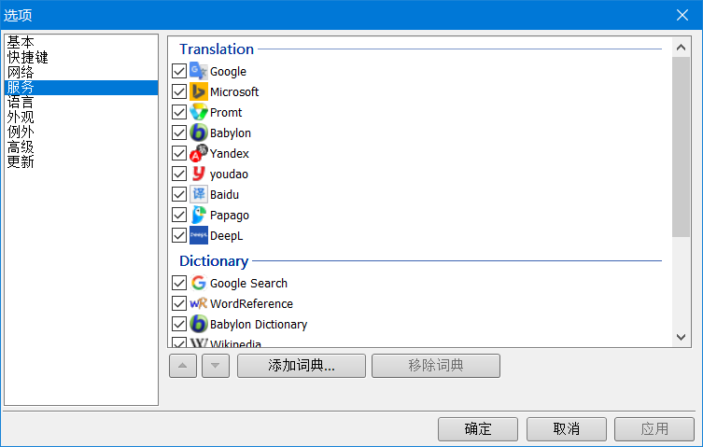Image resolution: width=703 pixels, height=447 pixels.
Task: Click the Promt service icon
Action: tap(198, 112)
